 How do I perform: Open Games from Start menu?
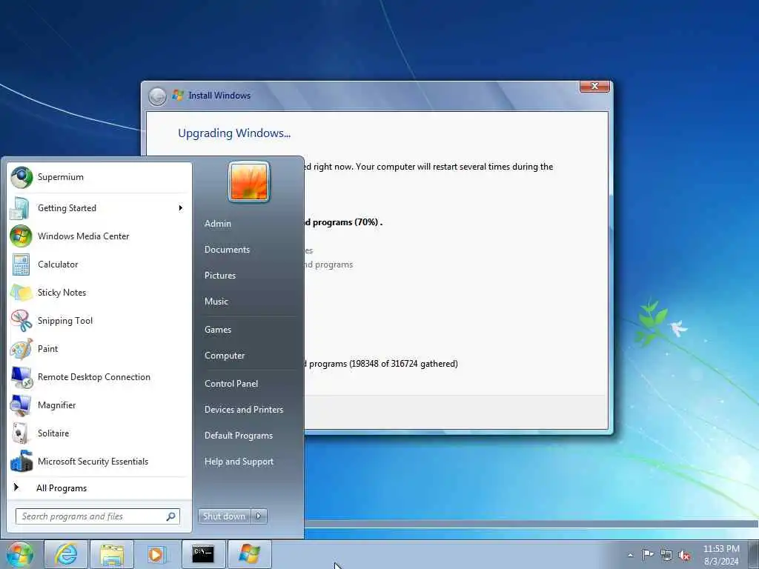click(218, 330)
